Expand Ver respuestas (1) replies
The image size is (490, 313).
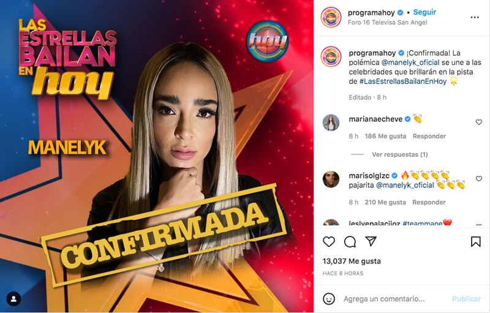click(400, 154)
